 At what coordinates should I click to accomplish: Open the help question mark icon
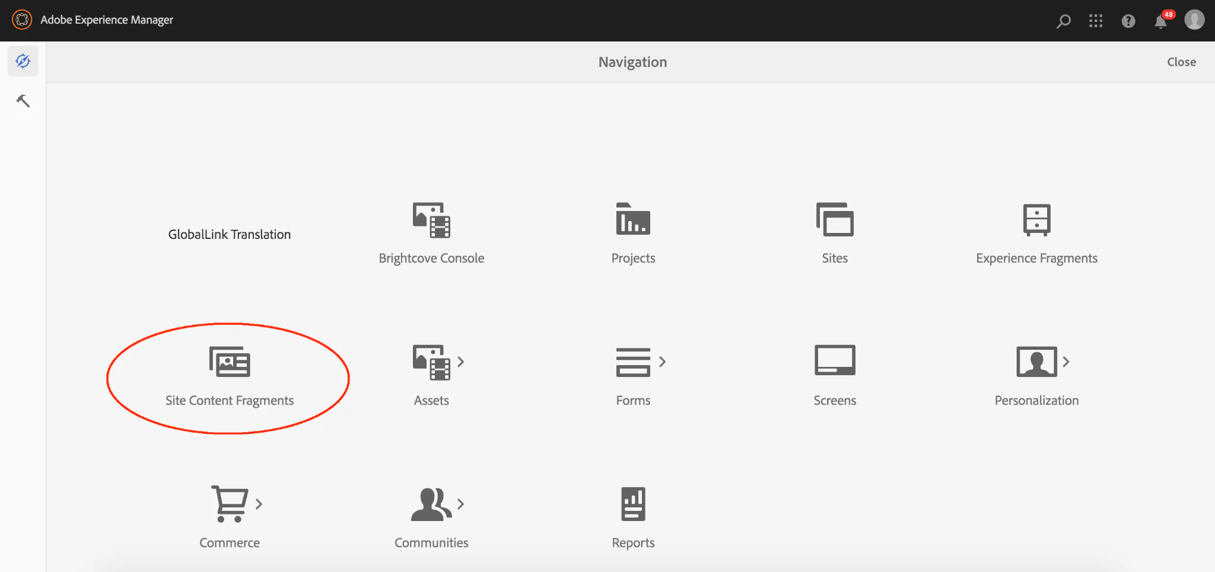1128,21
